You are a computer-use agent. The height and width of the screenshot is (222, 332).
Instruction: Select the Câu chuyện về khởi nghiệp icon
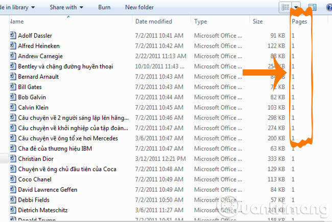pyautogui.click(x=13, y=128)
